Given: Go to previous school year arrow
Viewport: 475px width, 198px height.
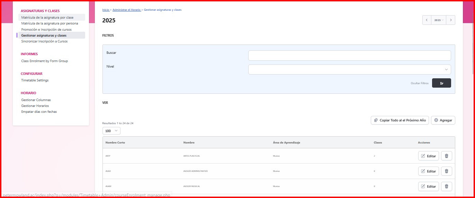Looking at the screenshot, I should [x=427, y=20].
